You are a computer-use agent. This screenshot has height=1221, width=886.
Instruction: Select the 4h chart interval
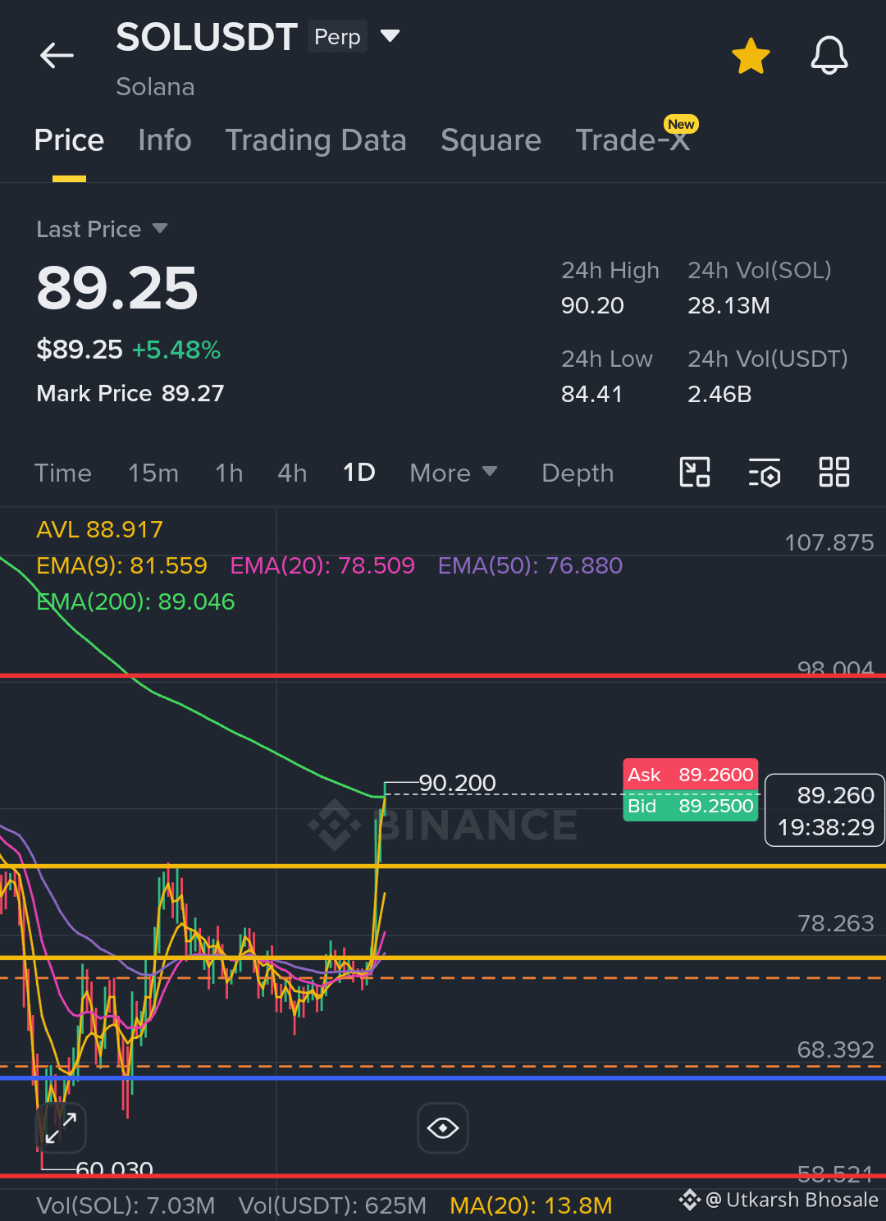coord(292,473)
